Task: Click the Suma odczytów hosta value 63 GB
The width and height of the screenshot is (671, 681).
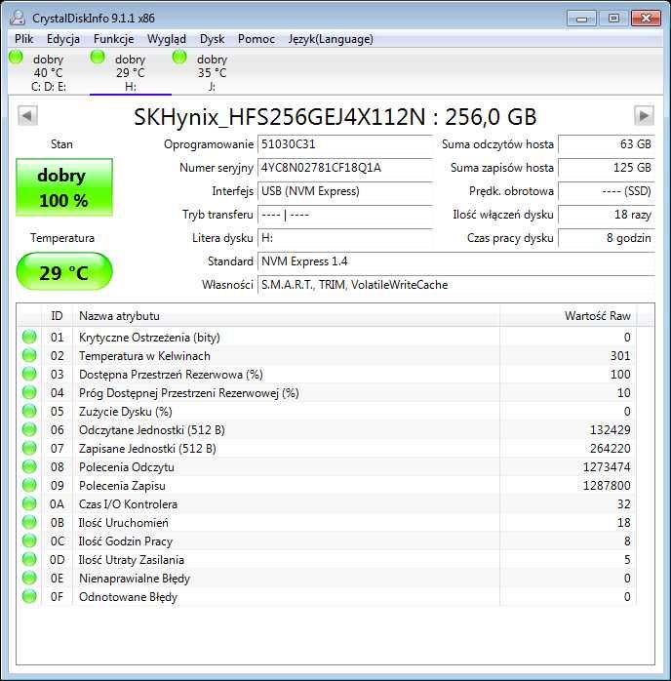Action: pyautogui.click(x=607, y=144)
